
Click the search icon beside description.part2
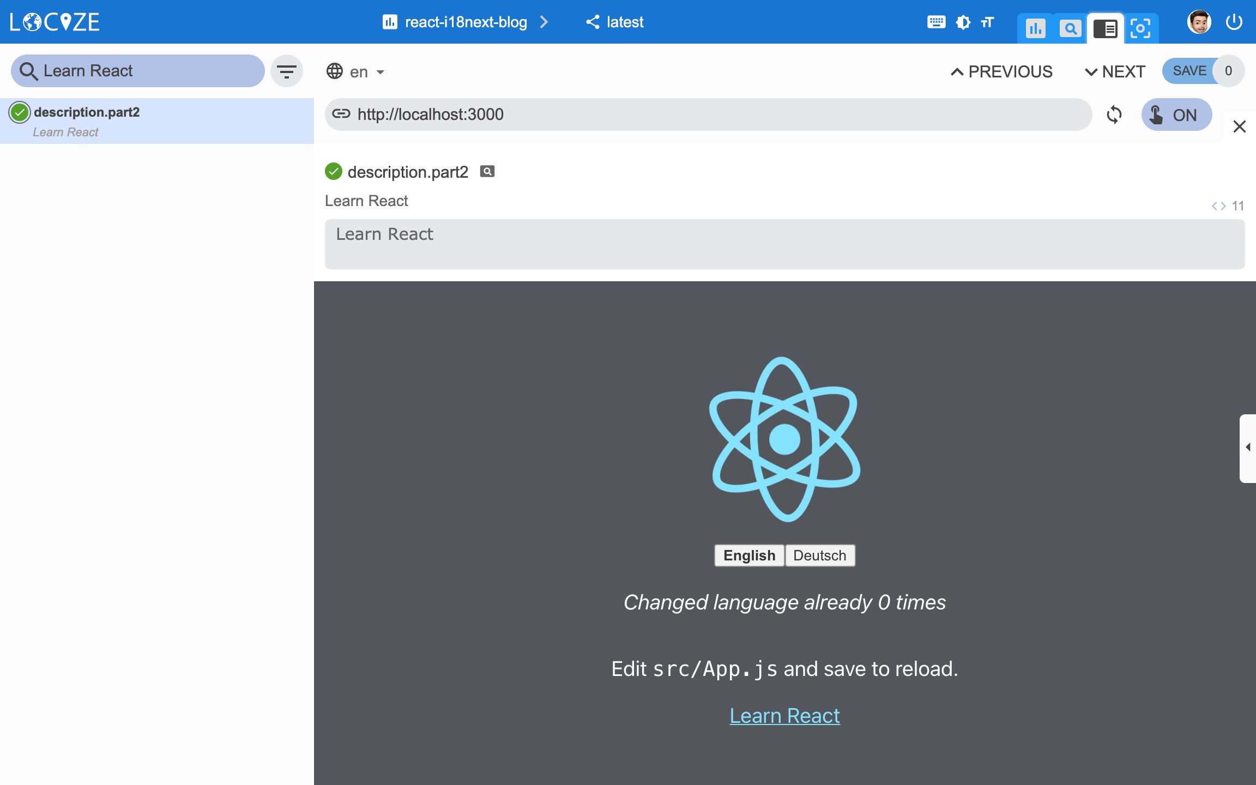[487, 172]
